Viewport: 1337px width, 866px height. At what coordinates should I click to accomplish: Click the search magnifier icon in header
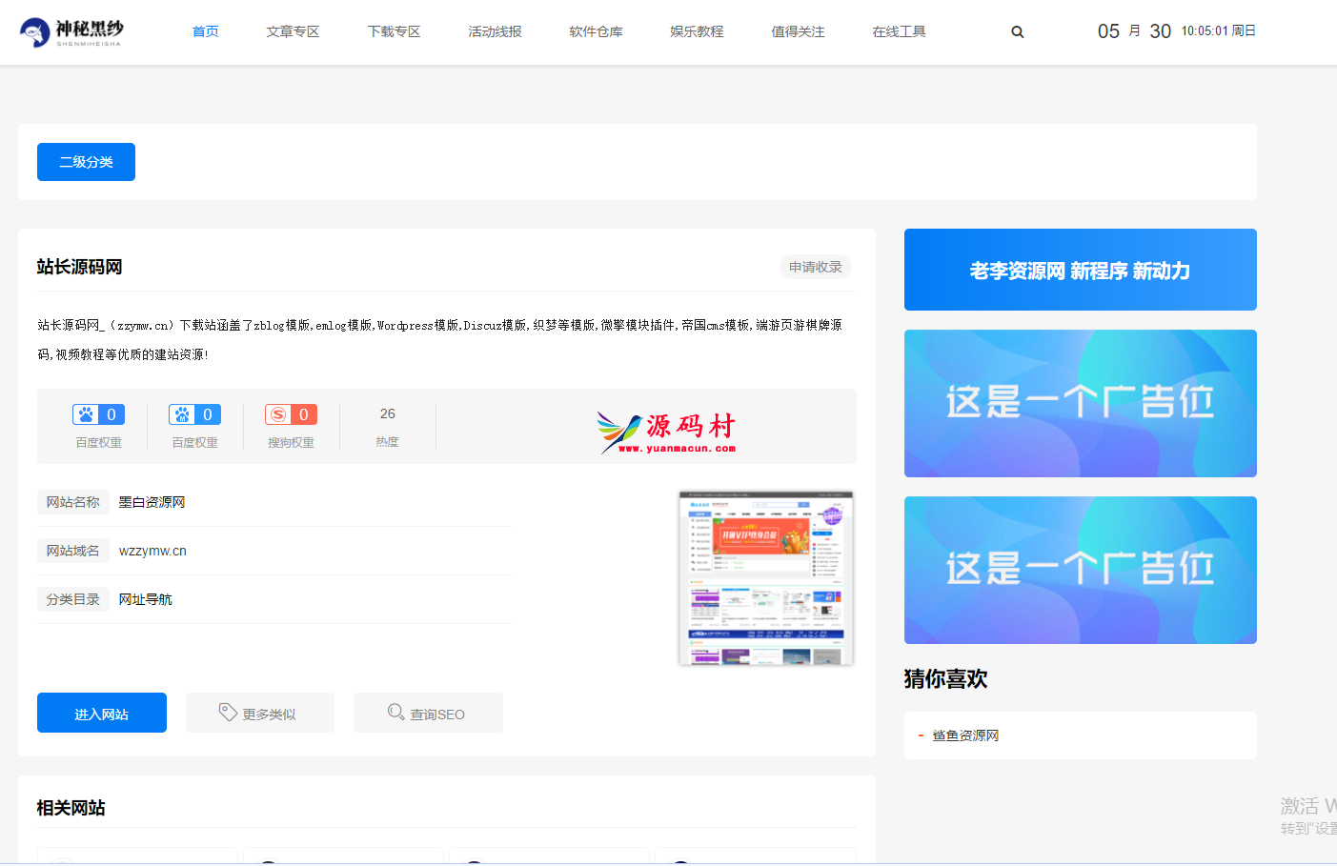pyautogui.click(x=1017, y=32)
